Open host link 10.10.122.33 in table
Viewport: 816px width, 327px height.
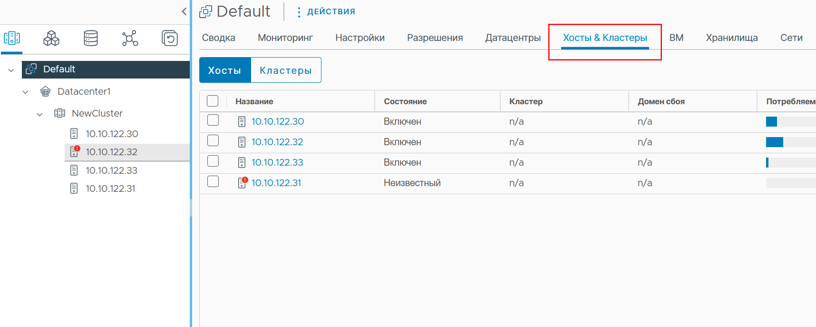point(277,162)
